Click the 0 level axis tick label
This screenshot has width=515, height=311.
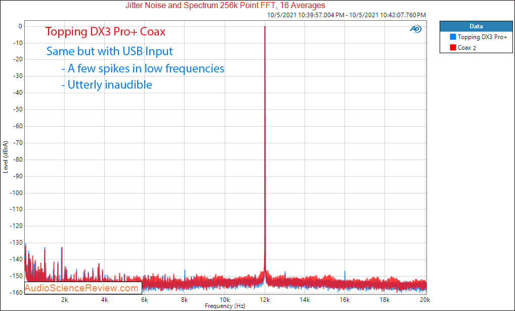(20, 26)
